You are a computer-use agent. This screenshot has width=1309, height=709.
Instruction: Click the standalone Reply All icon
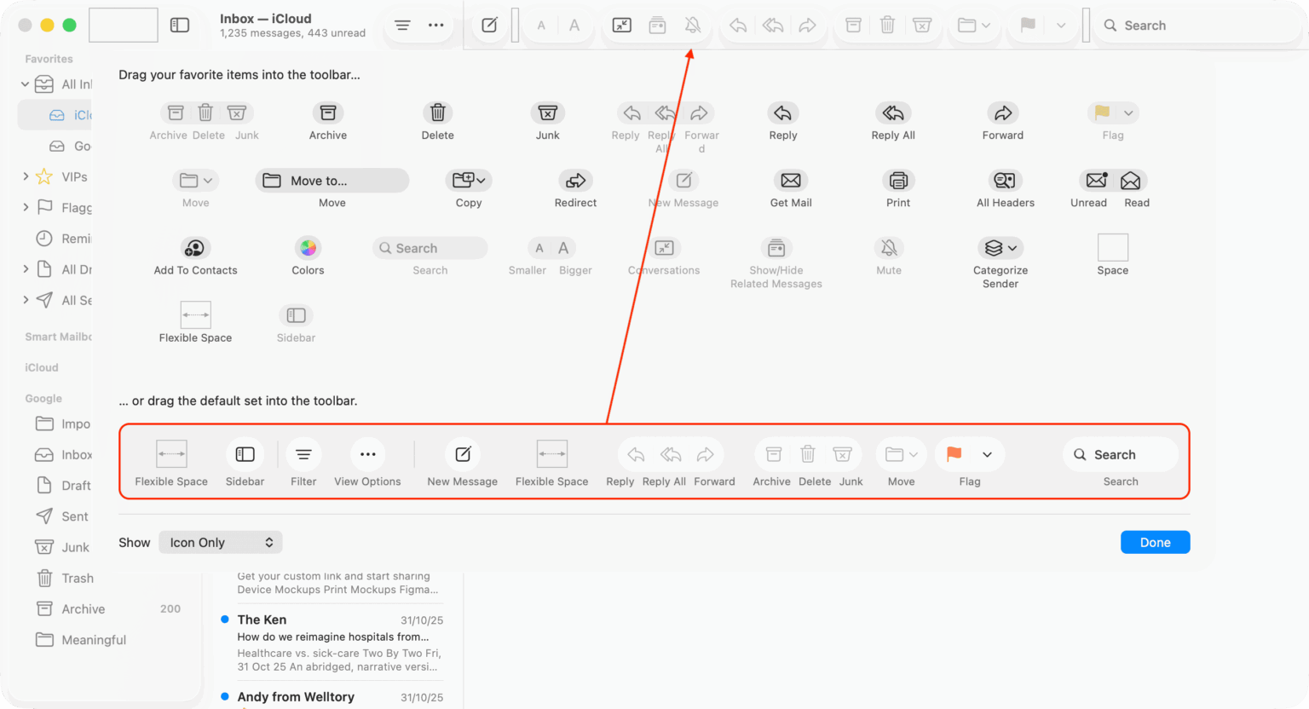click(x=893, y=112)
